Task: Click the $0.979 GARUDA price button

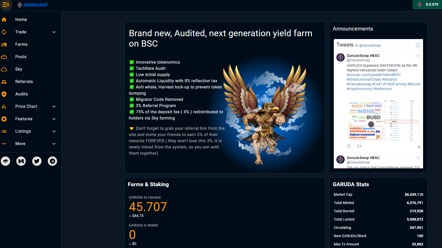Action: coord(427,5)
